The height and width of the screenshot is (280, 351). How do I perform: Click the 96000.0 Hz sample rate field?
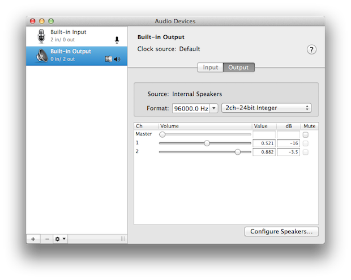point(191,108)
